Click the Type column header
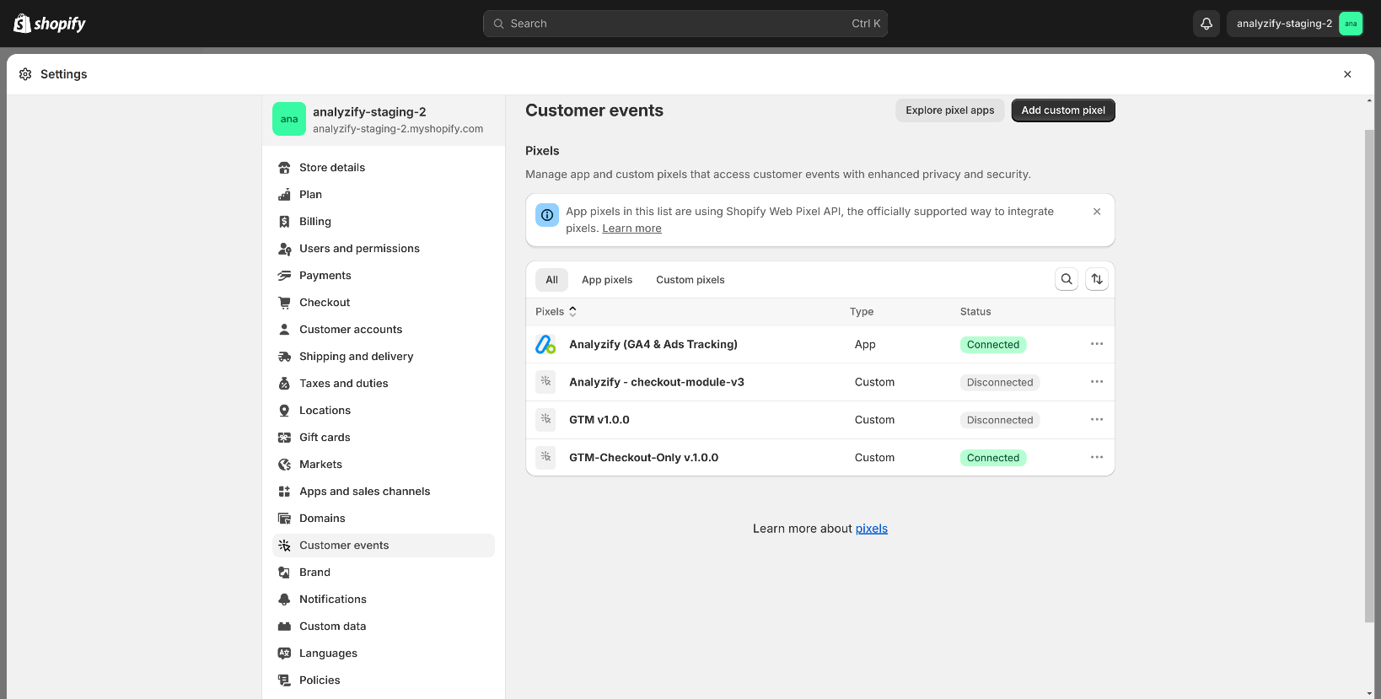 click(862, 311)
